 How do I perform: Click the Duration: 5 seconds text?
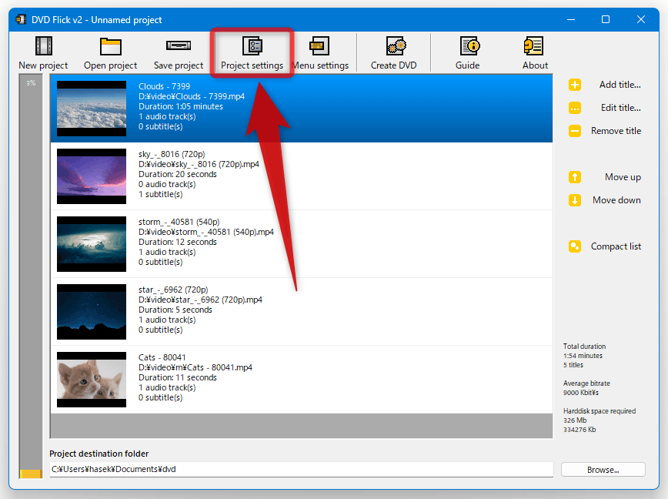coord(175,310)
